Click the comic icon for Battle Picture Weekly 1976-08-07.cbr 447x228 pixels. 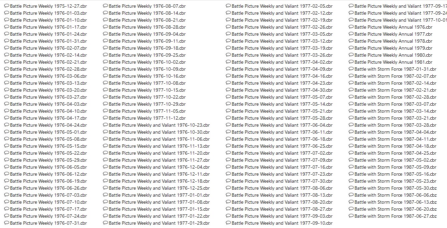[x=105, y=6]
